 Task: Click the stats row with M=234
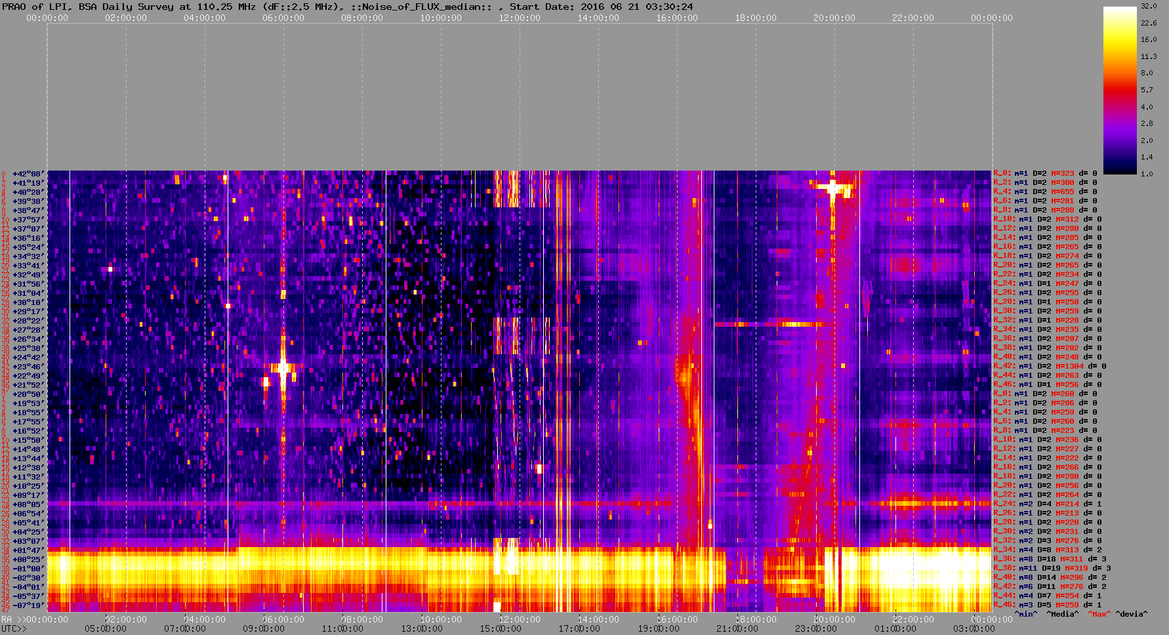click(1047, 275)
